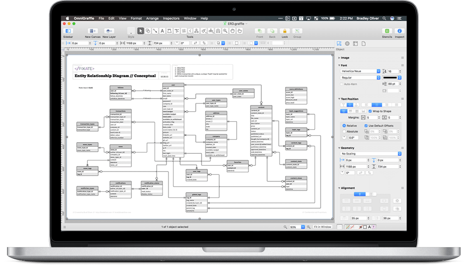468x265 pixels.
Task: Collapse the Text Position section
Action: [x=339, y=99]
